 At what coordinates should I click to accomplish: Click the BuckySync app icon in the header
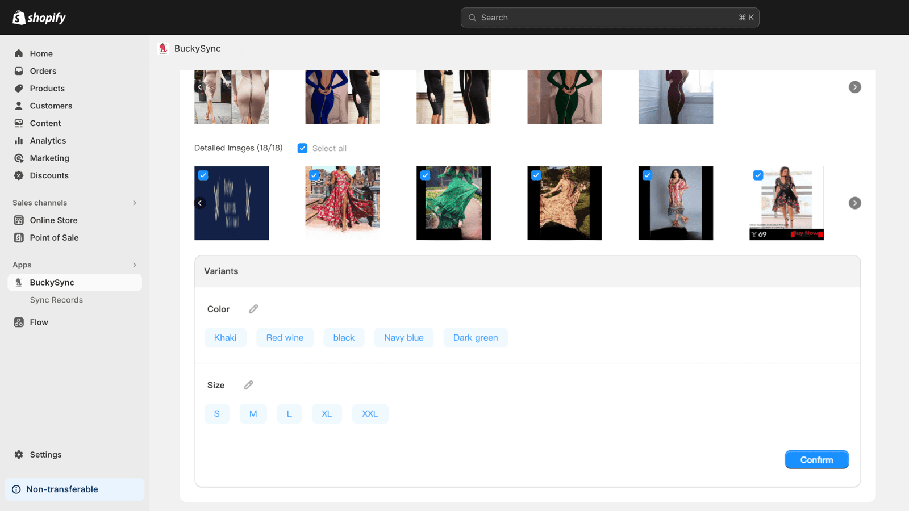click(x=163, y=48)
